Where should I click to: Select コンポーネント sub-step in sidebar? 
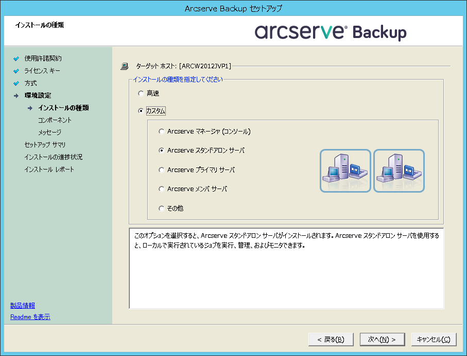click(55, 120)
